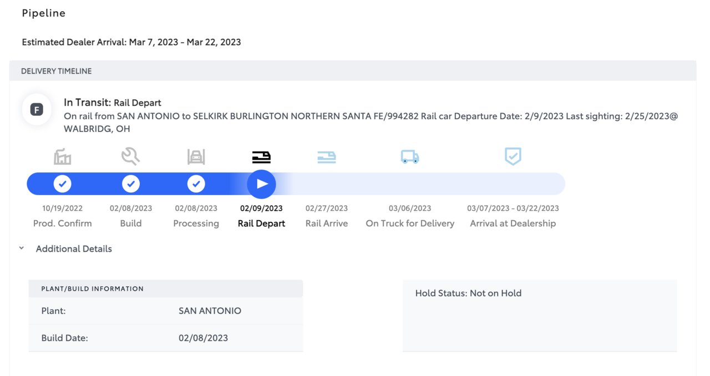The height and width of the screenshot is (376, 710).
Task: Click the Rail Arrive step label
Action: point(327,223)
